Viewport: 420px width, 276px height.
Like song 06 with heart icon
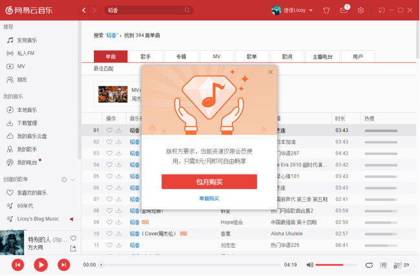pos(109,188)
